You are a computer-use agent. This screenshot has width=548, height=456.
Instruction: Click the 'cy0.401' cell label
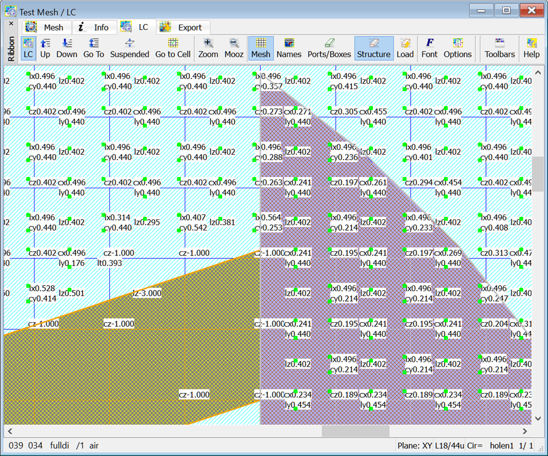click(419, 157)
